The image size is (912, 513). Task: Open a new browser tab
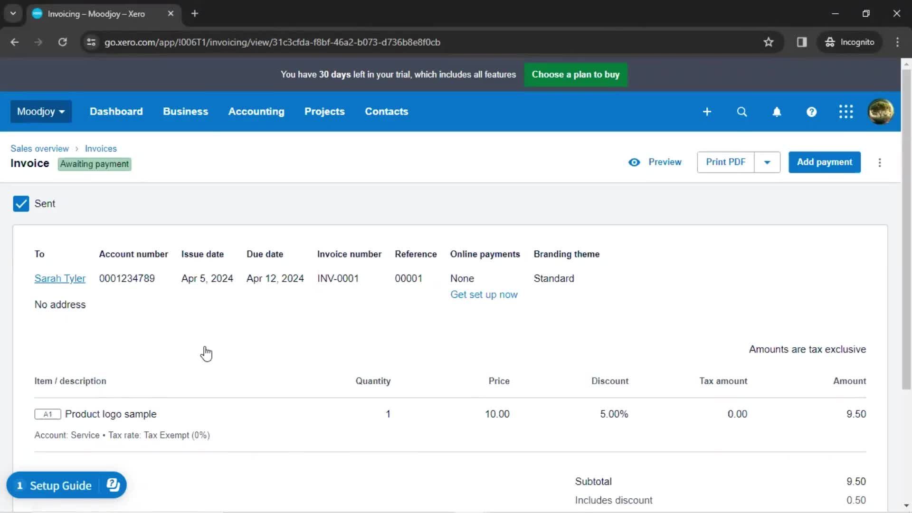pyautogui.click(x=195, y=14)
